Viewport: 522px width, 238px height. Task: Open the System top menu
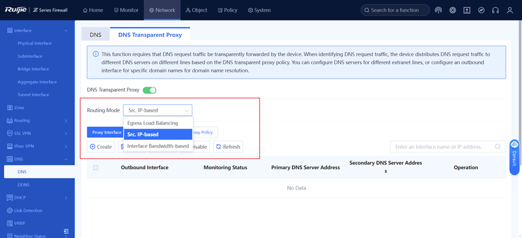[x=259, y=10]
